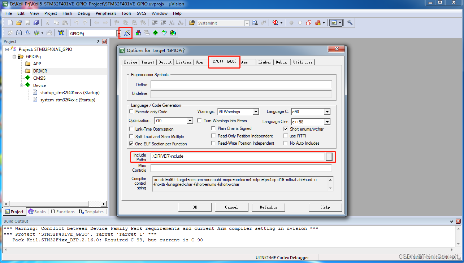
Task: Click the Indent lines toolbar icon
Action: (155, 23)
